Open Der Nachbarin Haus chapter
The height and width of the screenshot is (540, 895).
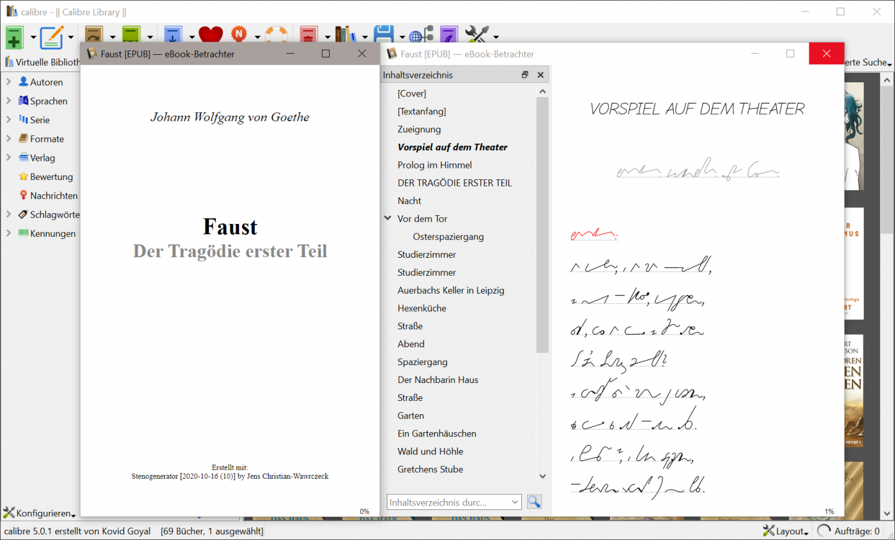(438, 379)
